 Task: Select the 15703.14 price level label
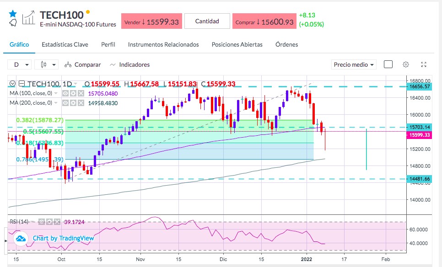(x=419, y=127)
